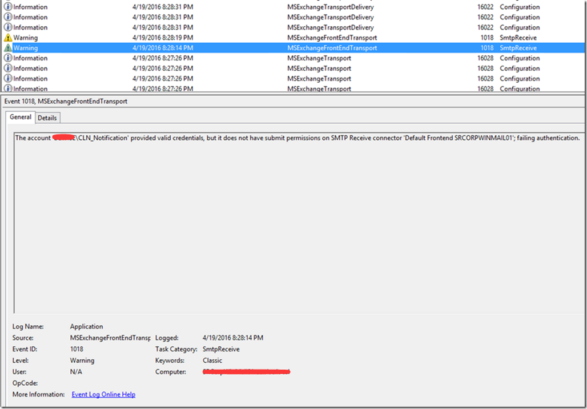
Task: Click the 'More Information:' label
Action: [x=39, y=394]
